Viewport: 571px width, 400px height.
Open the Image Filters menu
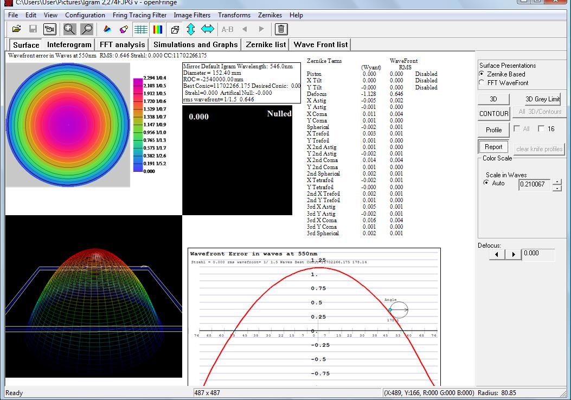(191, 15)
